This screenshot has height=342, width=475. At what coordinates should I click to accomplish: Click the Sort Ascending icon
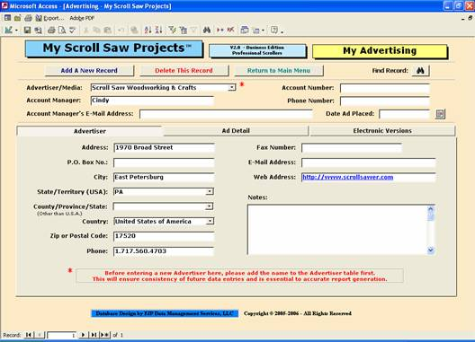point(148,30)
